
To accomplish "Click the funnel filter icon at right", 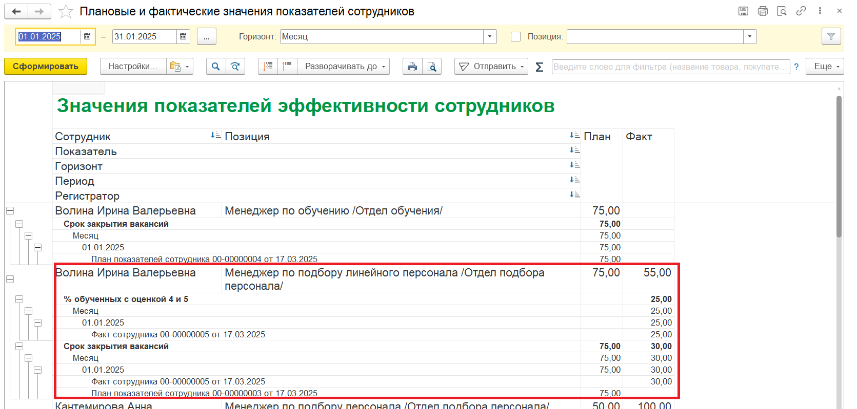I will click(831, 36).
